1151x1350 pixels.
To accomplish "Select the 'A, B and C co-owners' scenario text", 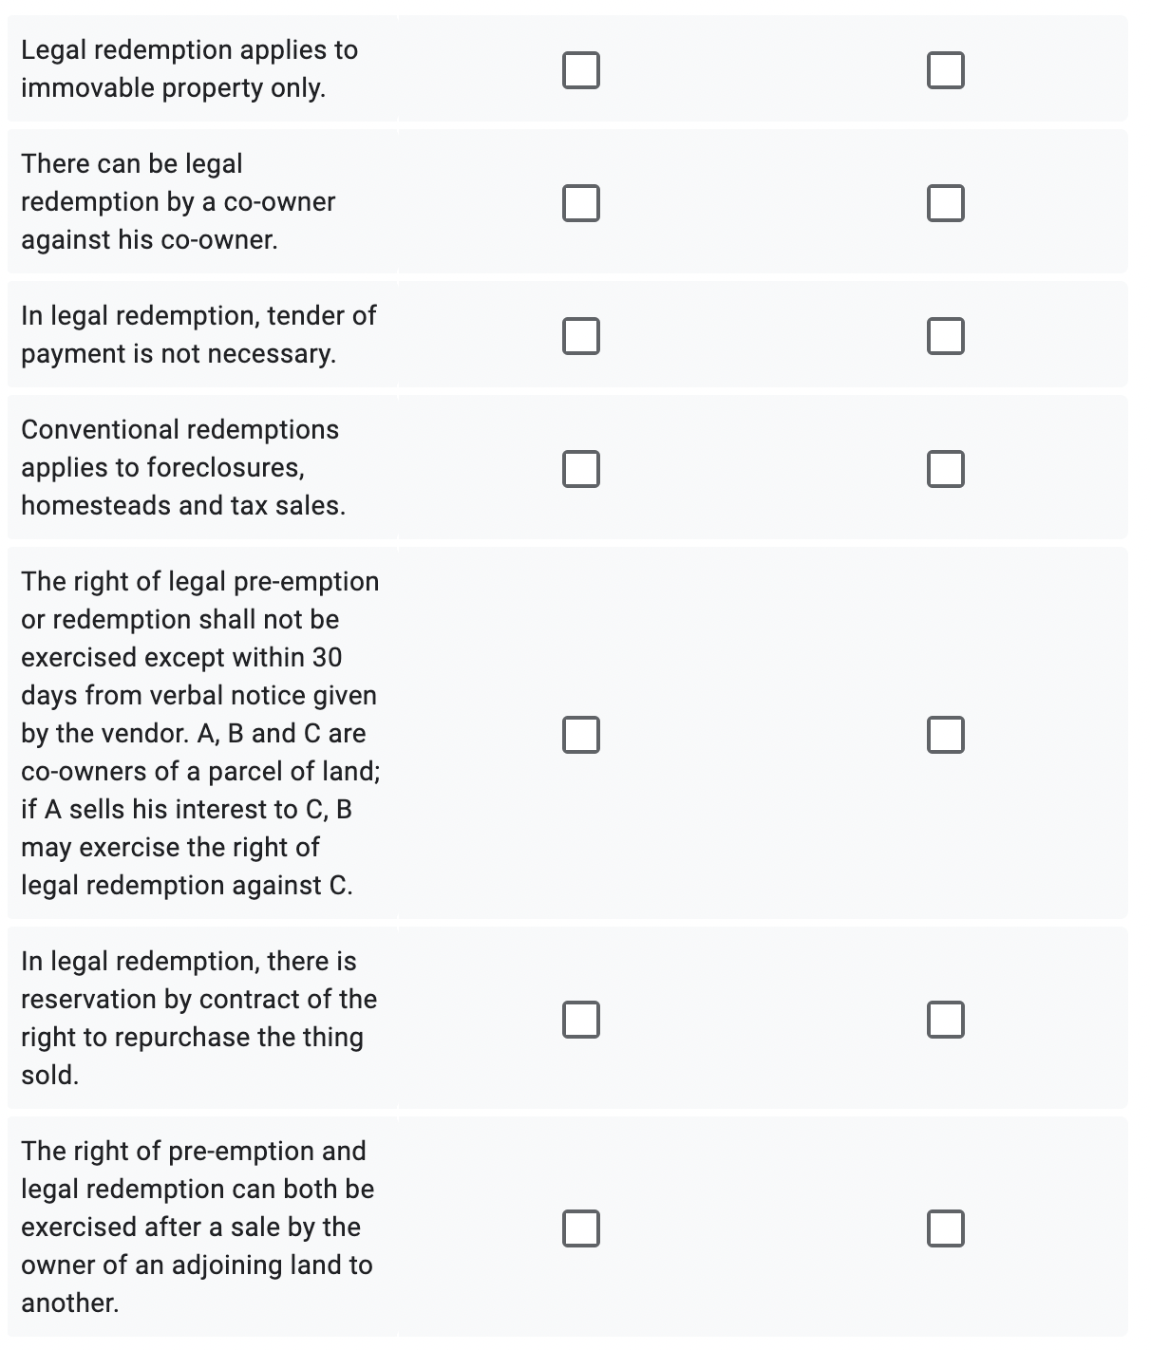I will 199,733.
